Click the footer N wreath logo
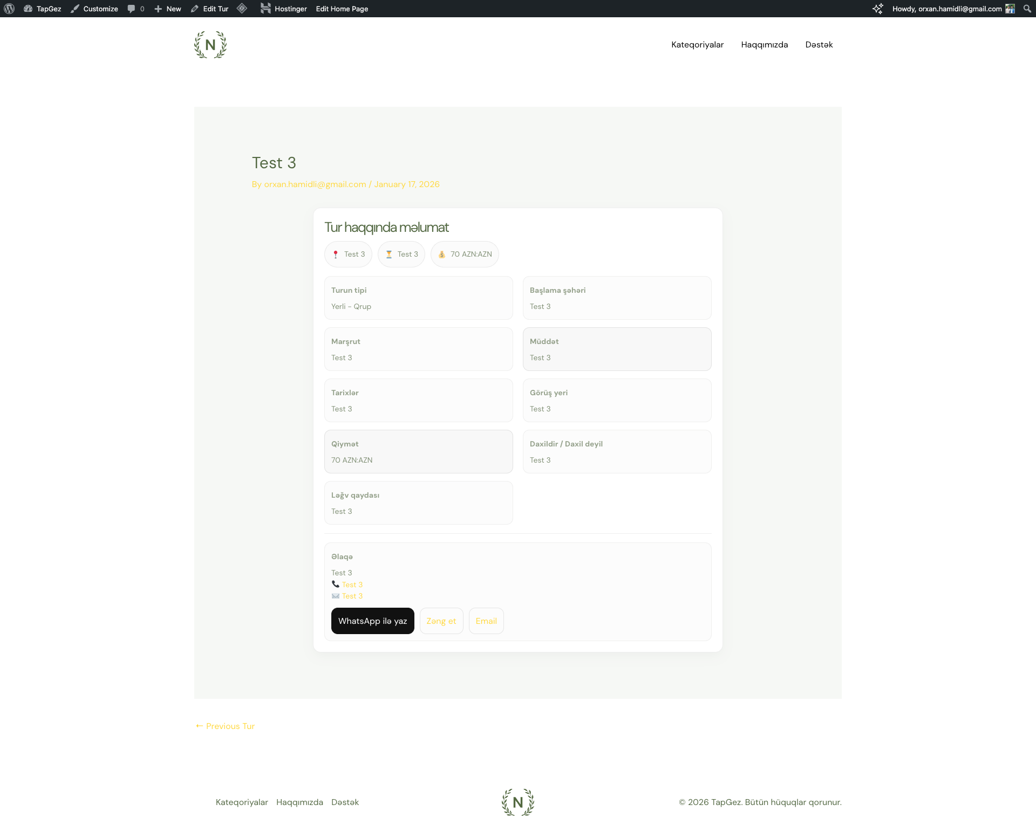Screen dimensions: 1036x832 click(517, 802)
